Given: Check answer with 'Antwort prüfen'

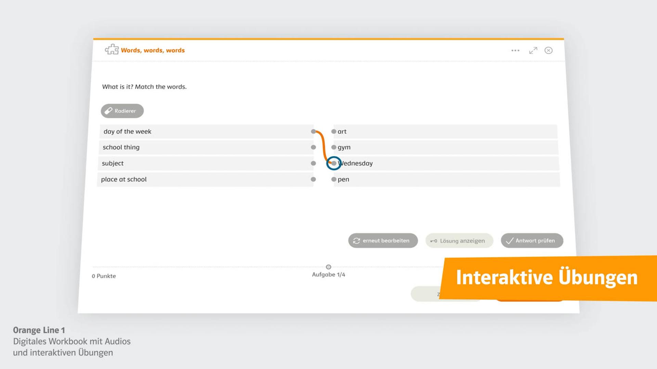Looking at the screenshot, I should coord(532,241).
